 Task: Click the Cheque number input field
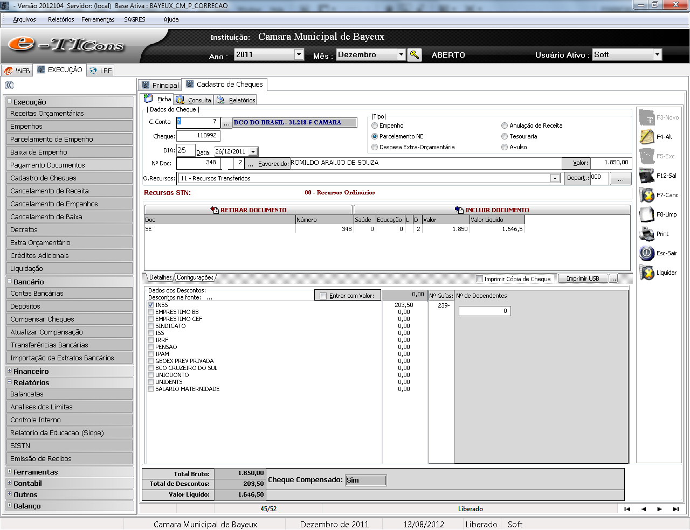tap(197, 136)
